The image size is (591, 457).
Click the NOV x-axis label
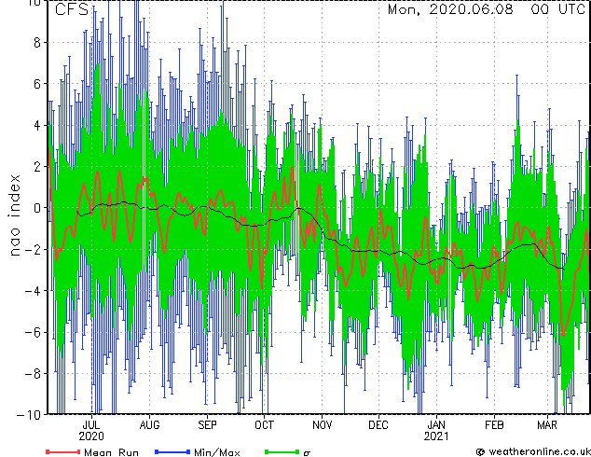tap(323, 425)
